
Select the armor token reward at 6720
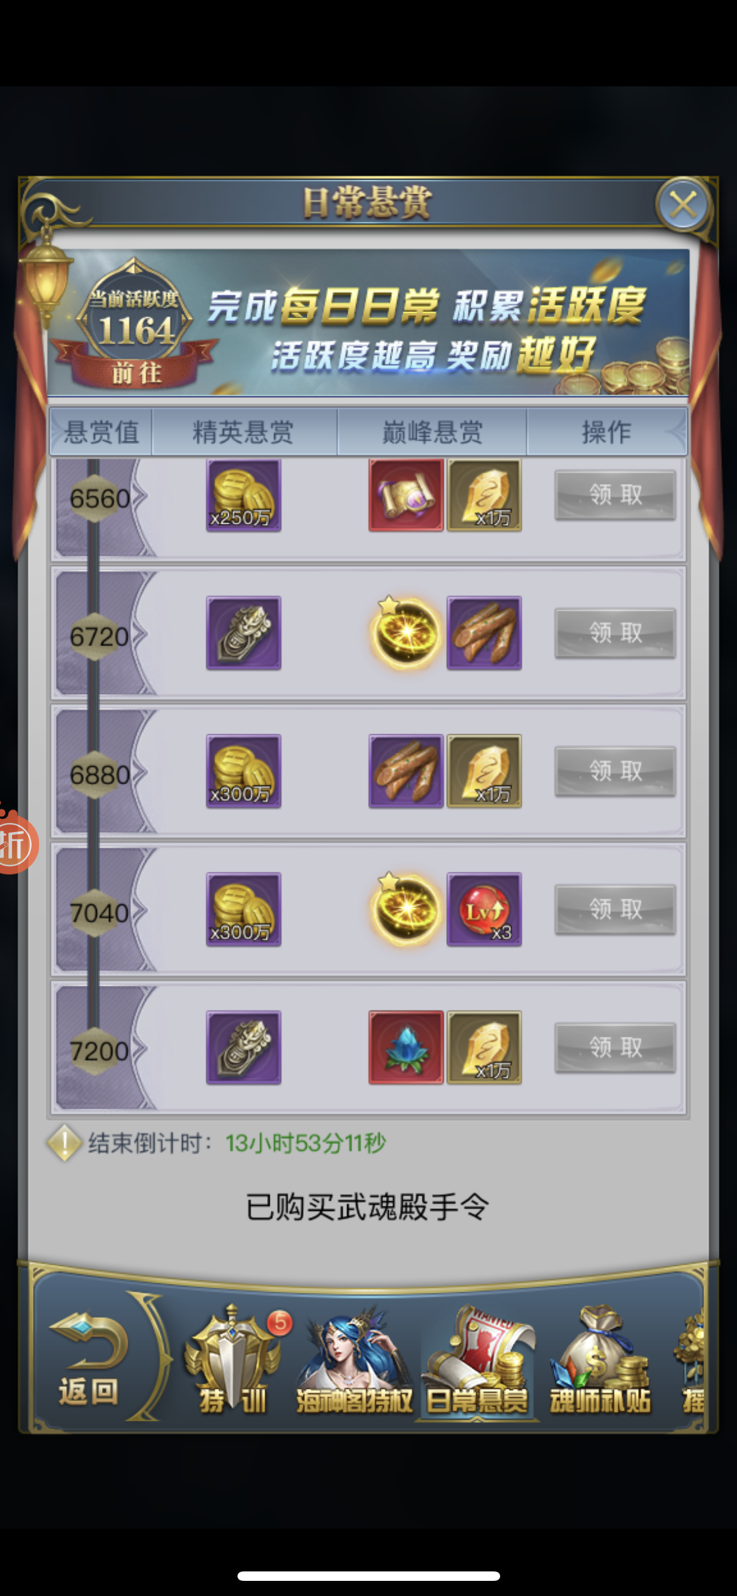tap(244, 633)
